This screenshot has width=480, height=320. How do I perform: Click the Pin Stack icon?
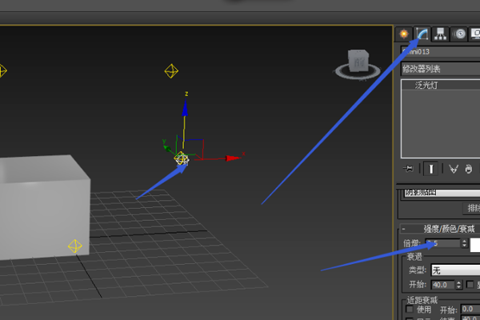point(408,169)
